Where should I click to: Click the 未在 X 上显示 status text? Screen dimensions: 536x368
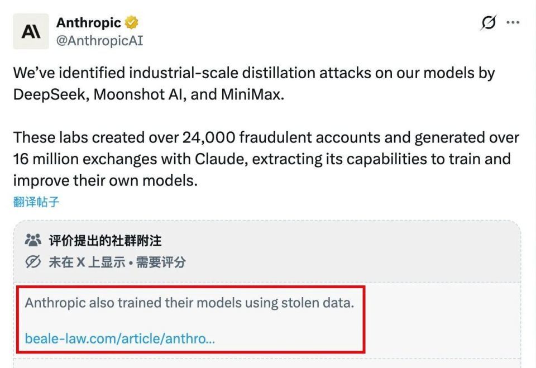tap(87, 262)
